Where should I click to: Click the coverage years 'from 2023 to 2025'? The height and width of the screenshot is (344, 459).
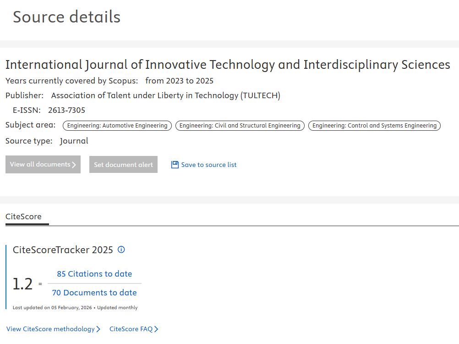[x=180, y=81]
